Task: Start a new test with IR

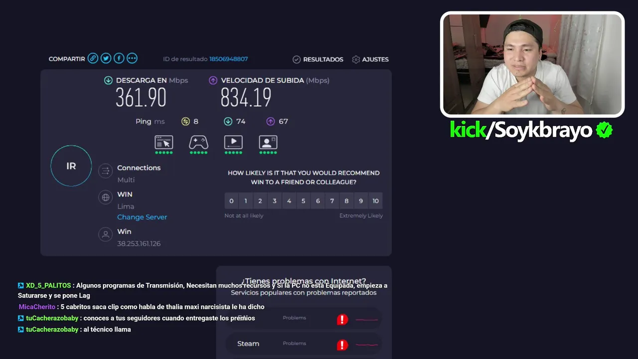Action: 71,166
